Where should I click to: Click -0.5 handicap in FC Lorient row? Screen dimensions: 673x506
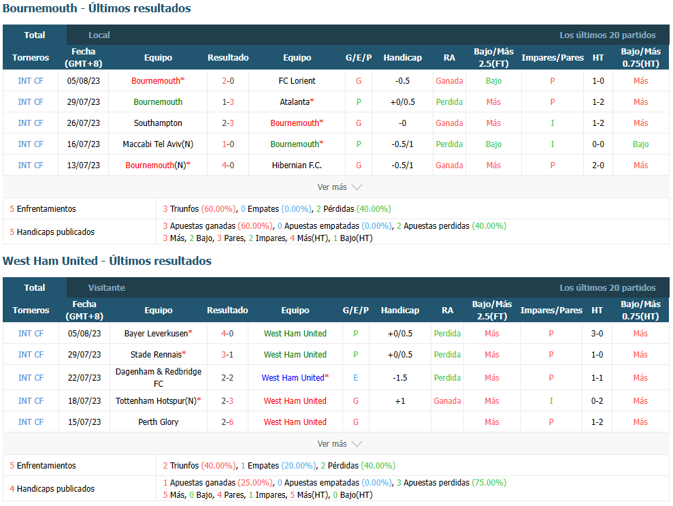[402, 81]
